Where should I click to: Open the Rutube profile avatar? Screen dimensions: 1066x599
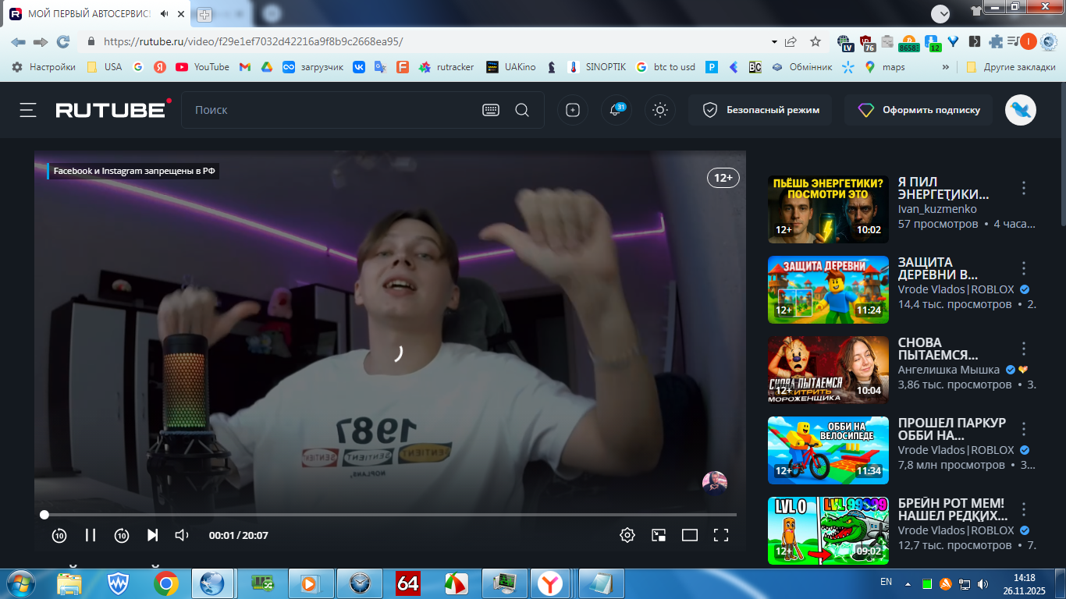point(1021,110)
